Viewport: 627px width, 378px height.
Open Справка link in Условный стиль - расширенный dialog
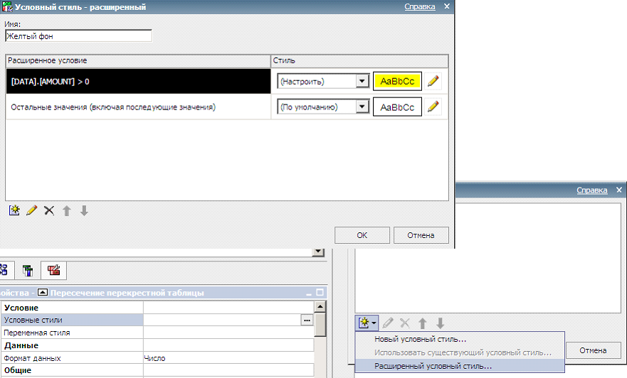419,6
